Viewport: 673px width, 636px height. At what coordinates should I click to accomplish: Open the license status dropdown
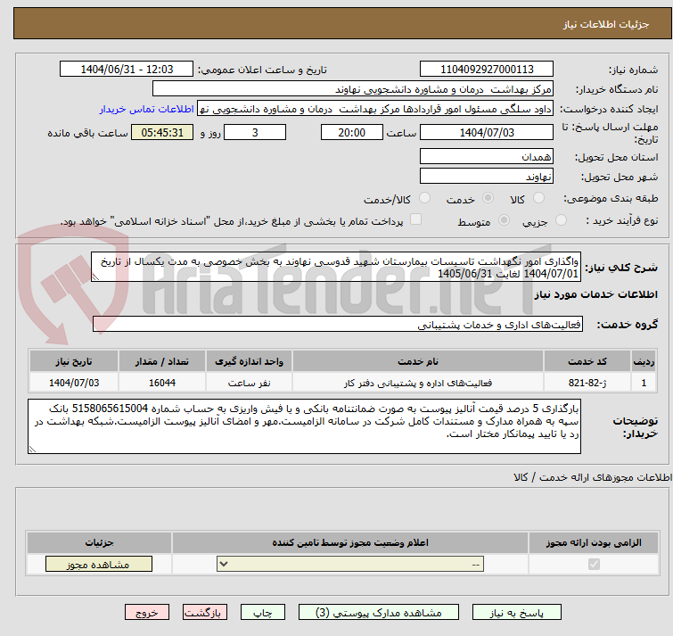pyautogui.click(x=350, y=564)
